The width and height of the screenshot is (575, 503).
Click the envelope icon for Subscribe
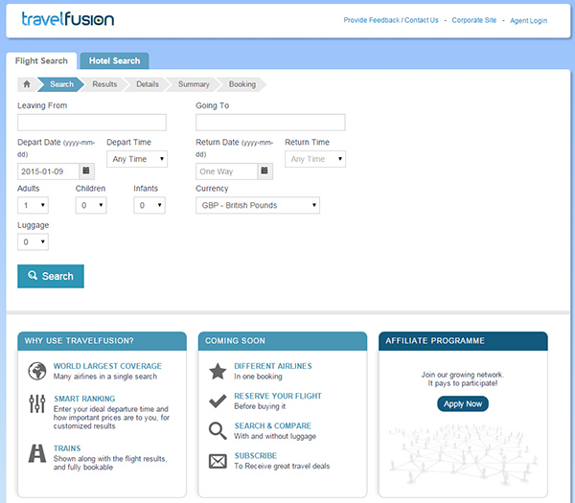click(218, 461)
